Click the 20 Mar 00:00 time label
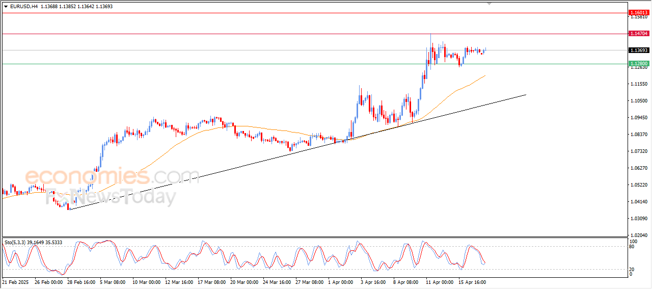This screenshot has height=289, width=652. click(x=244, y=282)
